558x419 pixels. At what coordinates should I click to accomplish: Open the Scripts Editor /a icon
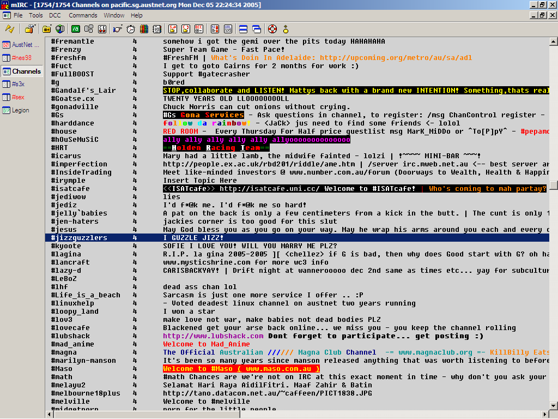click(76, 29)
